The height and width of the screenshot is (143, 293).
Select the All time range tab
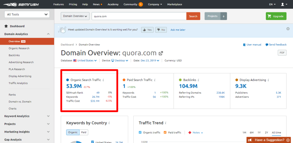click(276, 132)
